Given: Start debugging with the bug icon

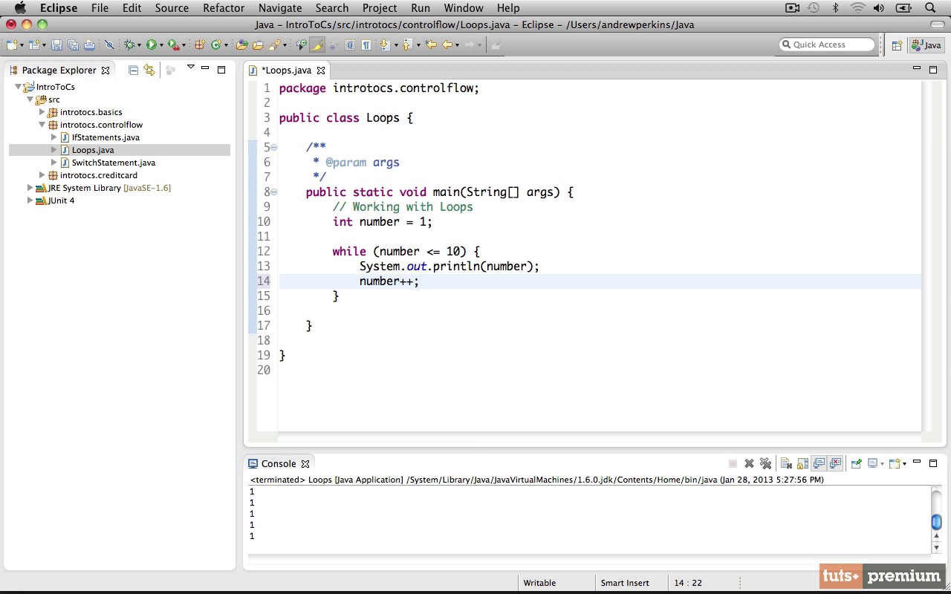Looking at the screenshot, I should click(129, 45).
